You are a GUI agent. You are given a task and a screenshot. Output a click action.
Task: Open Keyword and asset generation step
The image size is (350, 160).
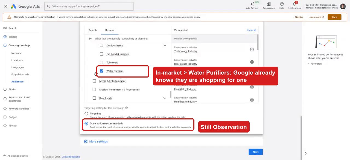[x=19, y=99]
